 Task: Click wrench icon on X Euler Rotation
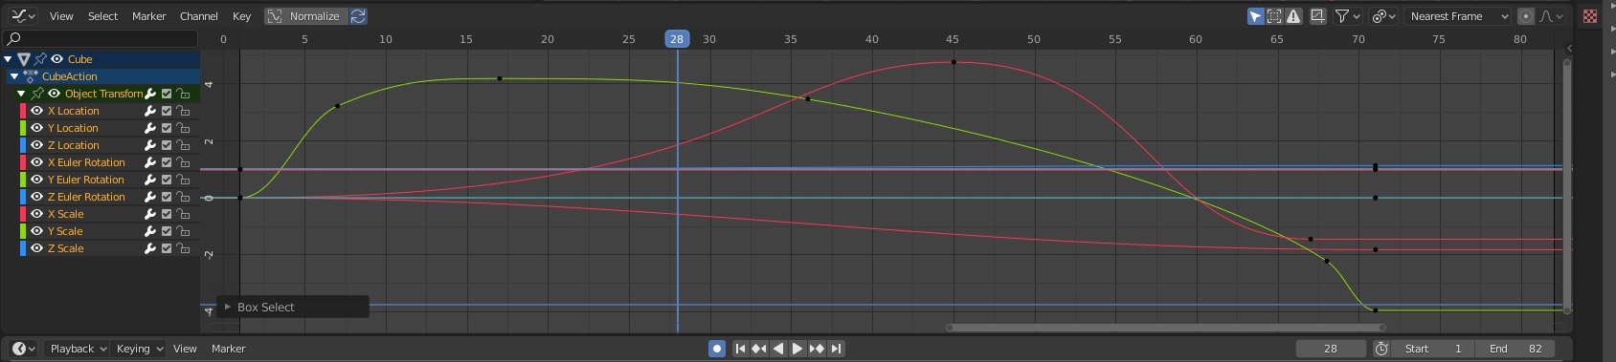click(x=150, y=162)
